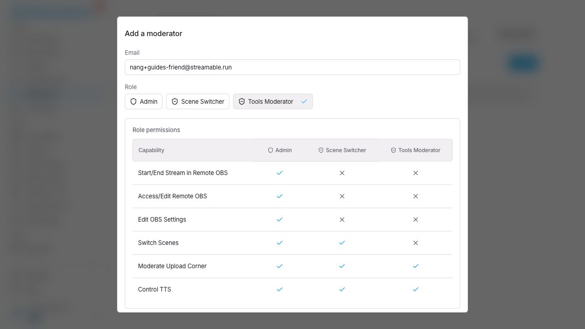Screen dimensions: 585x329
Task: Click the Admin checkmark for Edit OBS Settings
Action: click(280, 220)
